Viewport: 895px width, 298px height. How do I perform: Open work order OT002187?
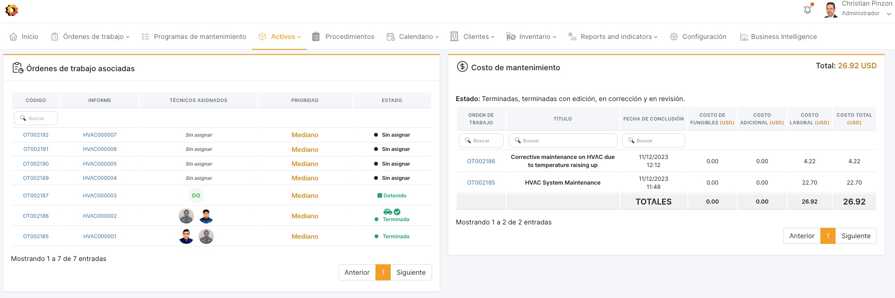coord(36,196)
